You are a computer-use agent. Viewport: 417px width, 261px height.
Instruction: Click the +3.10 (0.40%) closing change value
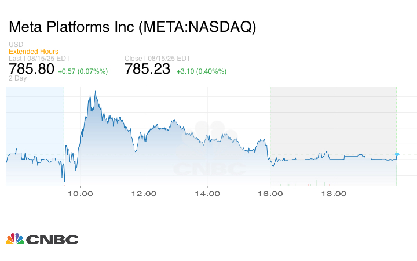201,71
